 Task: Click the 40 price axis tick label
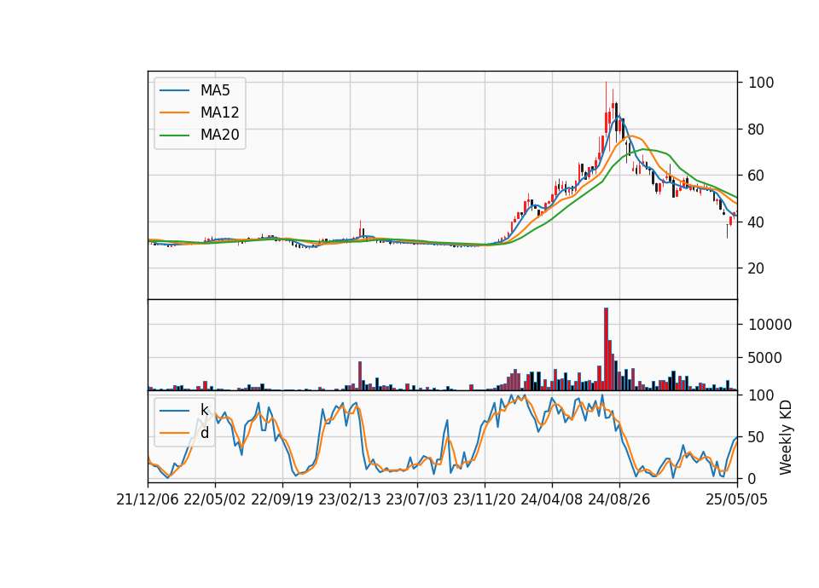click(756, 222)
